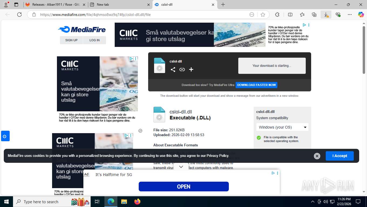The width and height of the screenshot is (367, 207).
Task: Open a new browser tab with plus
Action: [x=223, y=5]
